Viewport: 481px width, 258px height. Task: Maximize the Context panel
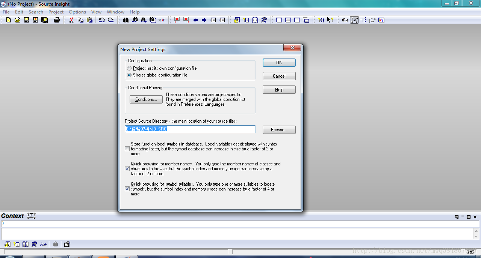pos(469,217)
